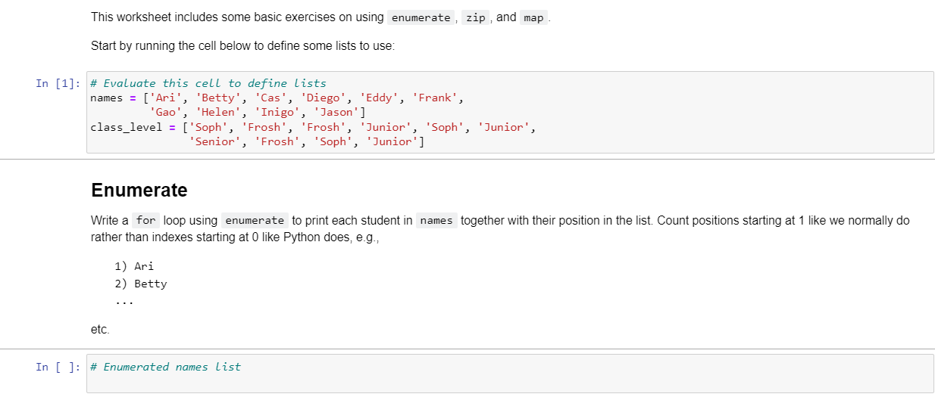Click the '2) Betty' example output line

coord(141,284)
